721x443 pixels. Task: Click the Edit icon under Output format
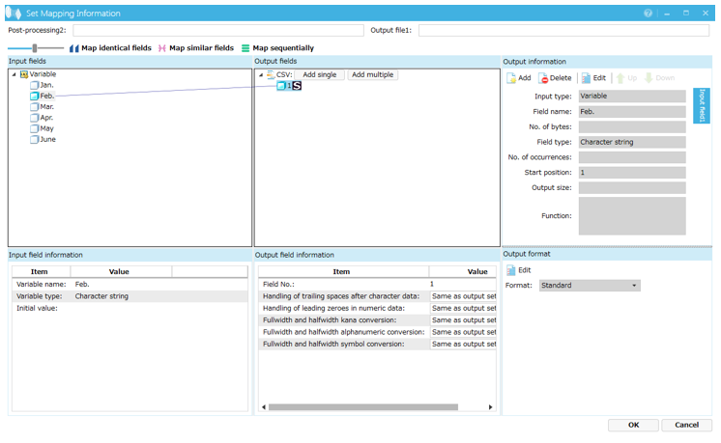click(x=511, y=270)
